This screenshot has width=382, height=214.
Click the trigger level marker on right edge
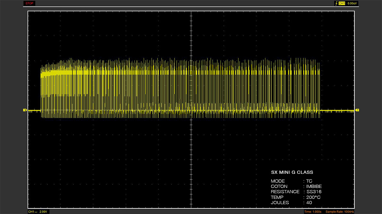click(x=357, y=110)
